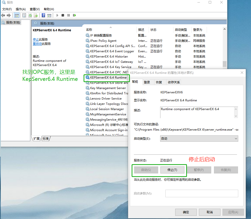The height and width of the screenshot is (219, 251).
Task: Click the 停止(T) button in the dialog
Action: point(172,170)
